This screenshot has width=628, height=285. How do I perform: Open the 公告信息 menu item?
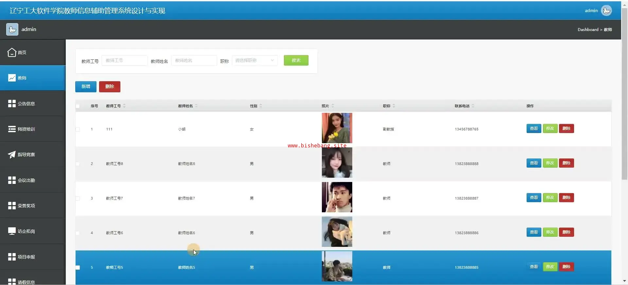33,103
